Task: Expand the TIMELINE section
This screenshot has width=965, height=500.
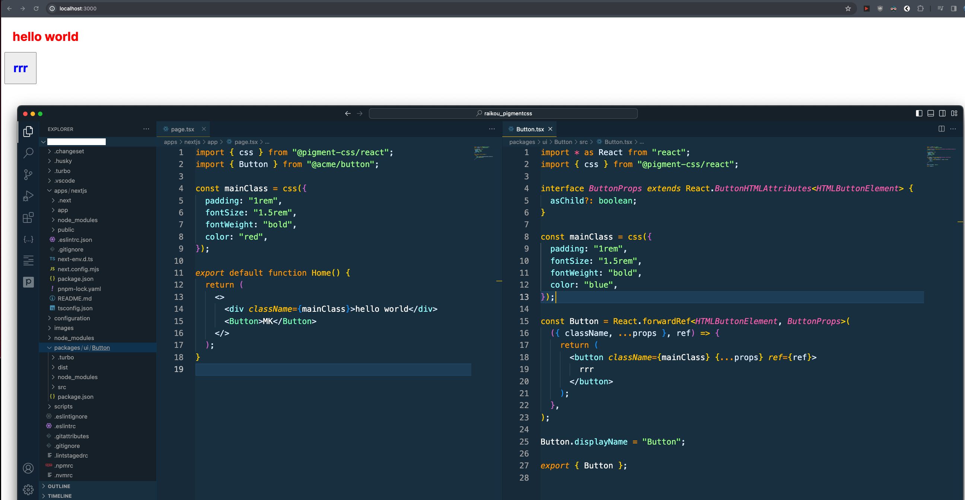Action: pyautogui.click(x=98, y=496)
